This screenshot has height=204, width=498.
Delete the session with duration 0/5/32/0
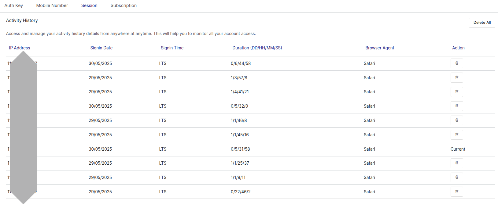tap(457, 106)
